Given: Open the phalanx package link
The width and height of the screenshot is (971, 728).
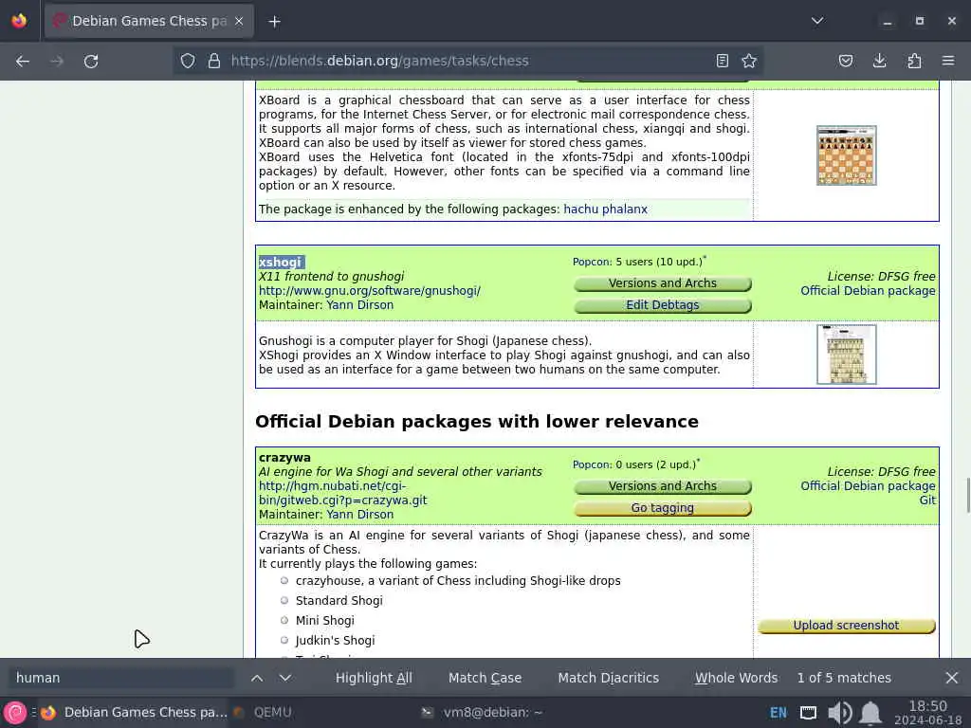Looking at the screenshot, I should [624, 209].
